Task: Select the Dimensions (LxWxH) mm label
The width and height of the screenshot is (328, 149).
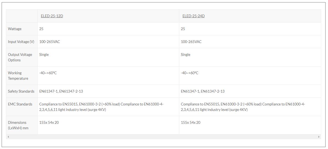Action: [x=18, y=125]
